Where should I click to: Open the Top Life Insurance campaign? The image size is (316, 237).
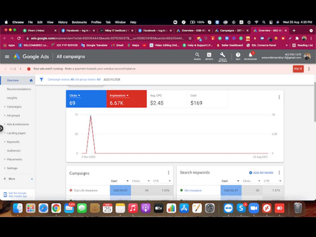tap(85, 191)
